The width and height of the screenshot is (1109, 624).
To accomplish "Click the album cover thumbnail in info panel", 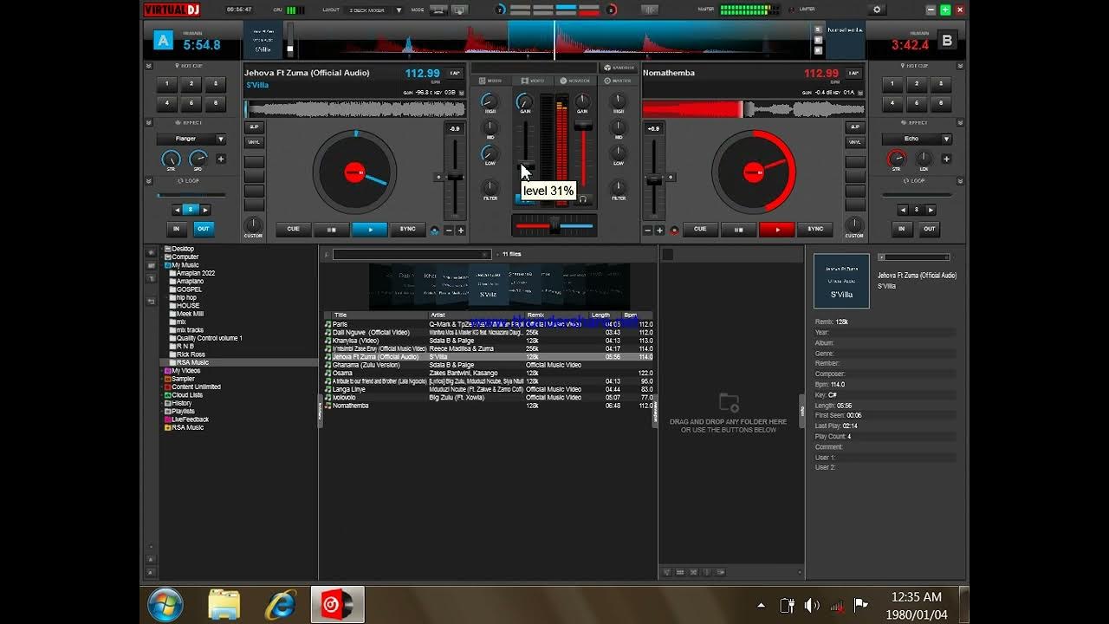I will coord(841,281).
